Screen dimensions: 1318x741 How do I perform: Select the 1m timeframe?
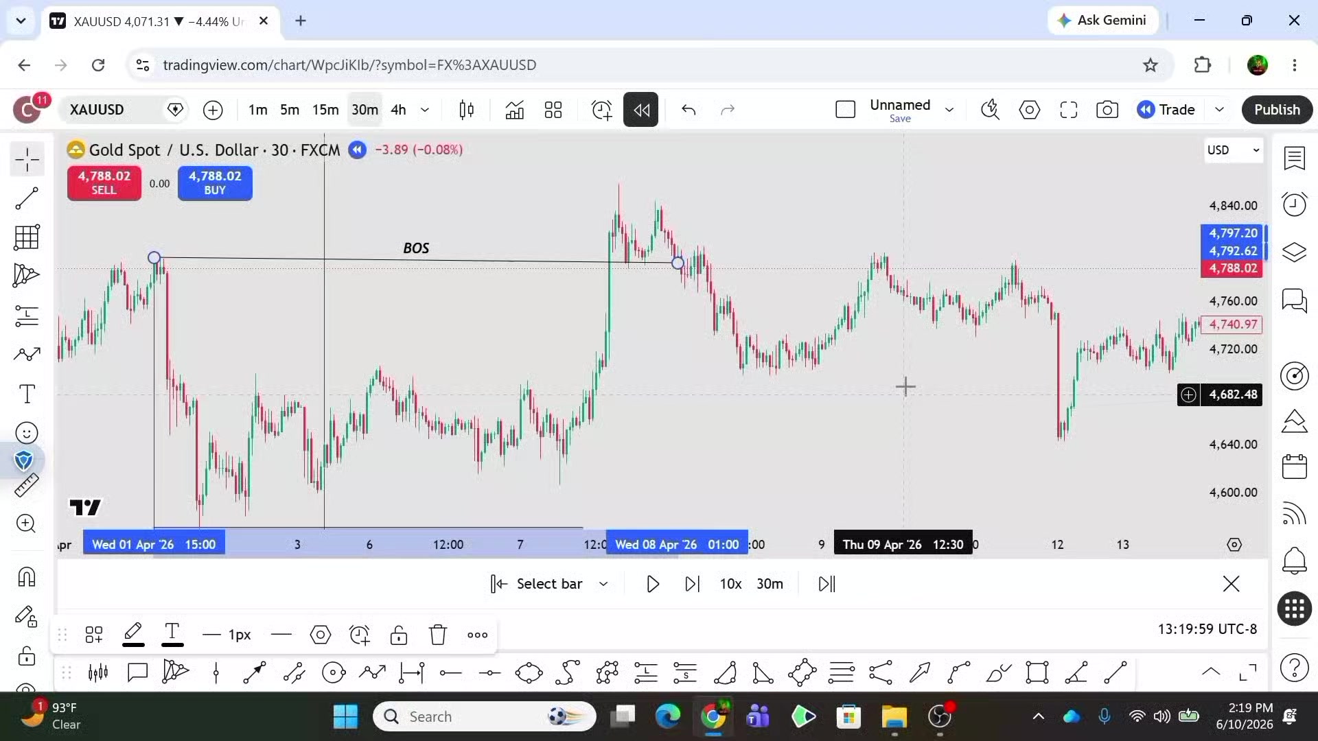tap(258, 110)
